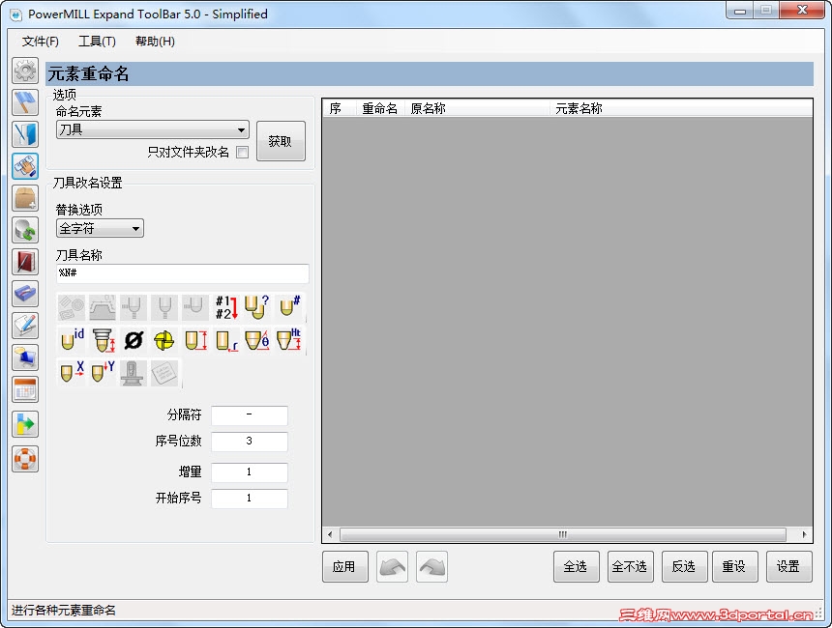Click the computer with chat bubble icon

[x=25, y=357]
